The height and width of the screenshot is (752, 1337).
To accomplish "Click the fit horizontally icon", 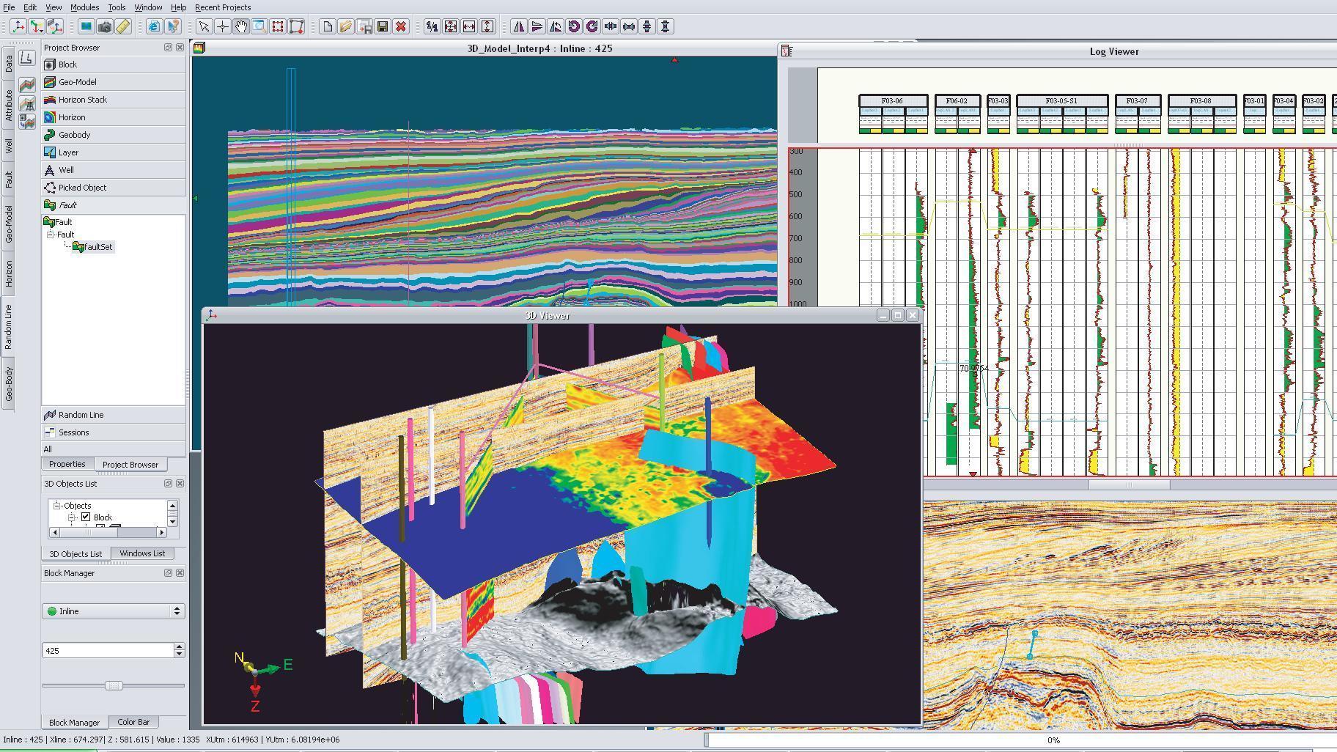I will tap(468, 26).
